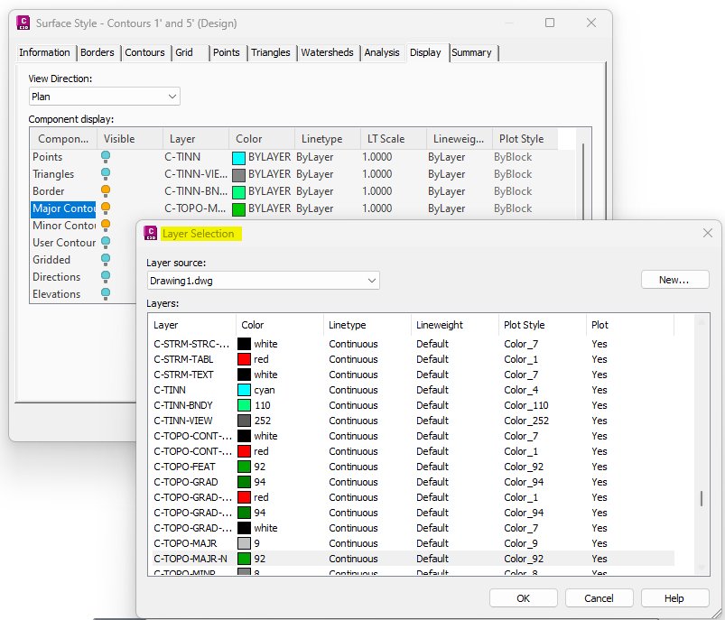725x620 pixels.
Task: Click the layers list vertical scrollbar
Action: 700,496
